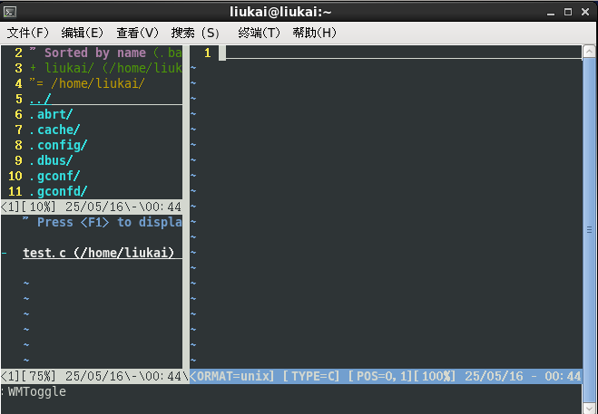
Task: Click the editor status bar date 25/05/16
Action: [494, 376]
